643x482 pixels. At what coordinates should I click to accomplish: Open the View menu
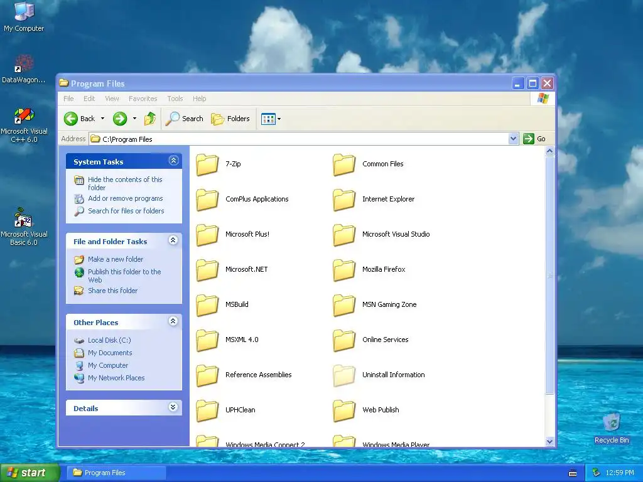[x=112, y=99]
